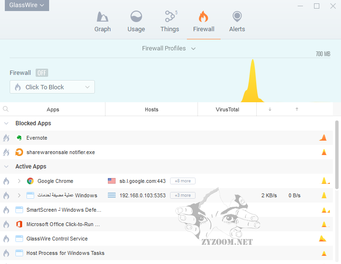Open Microsoft Office Click-to-Run mini graph
The width and height of the screenshot is (341, 264).
326,224
